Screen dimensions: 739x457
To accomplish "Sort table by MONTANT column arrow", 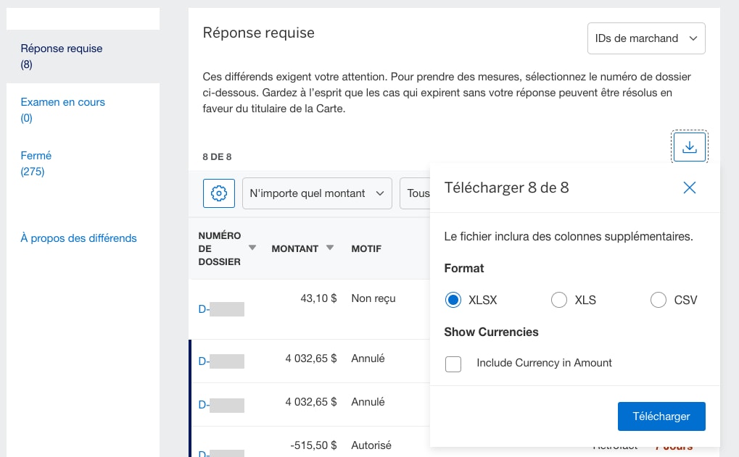I will pos(330,248).
